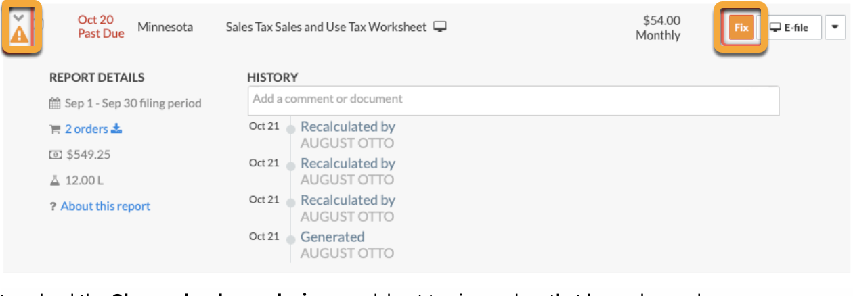Click the orange warning triangle icon
The width and height of the screenshot is (853, 296).
pos(20,36)
